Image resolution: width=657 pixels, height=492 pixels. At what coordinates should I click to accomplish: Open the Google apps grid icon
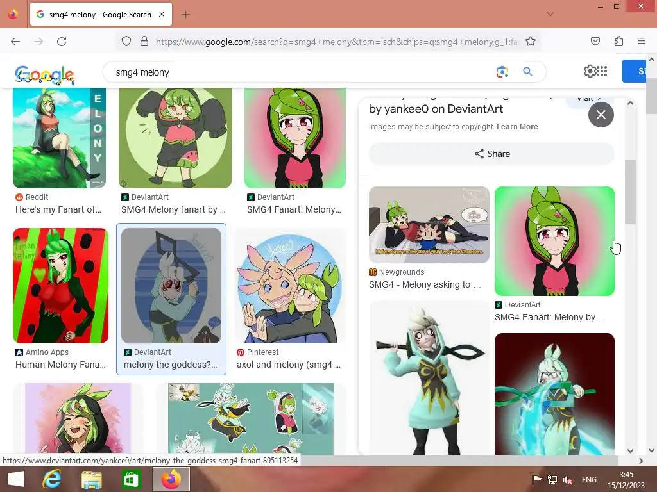tap(602, 71)
